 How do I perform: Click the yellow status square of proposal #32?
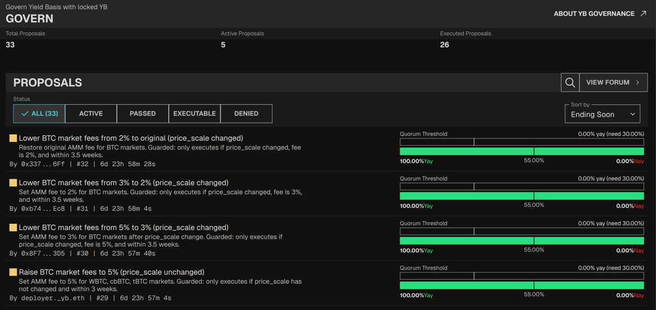(13, 138)
